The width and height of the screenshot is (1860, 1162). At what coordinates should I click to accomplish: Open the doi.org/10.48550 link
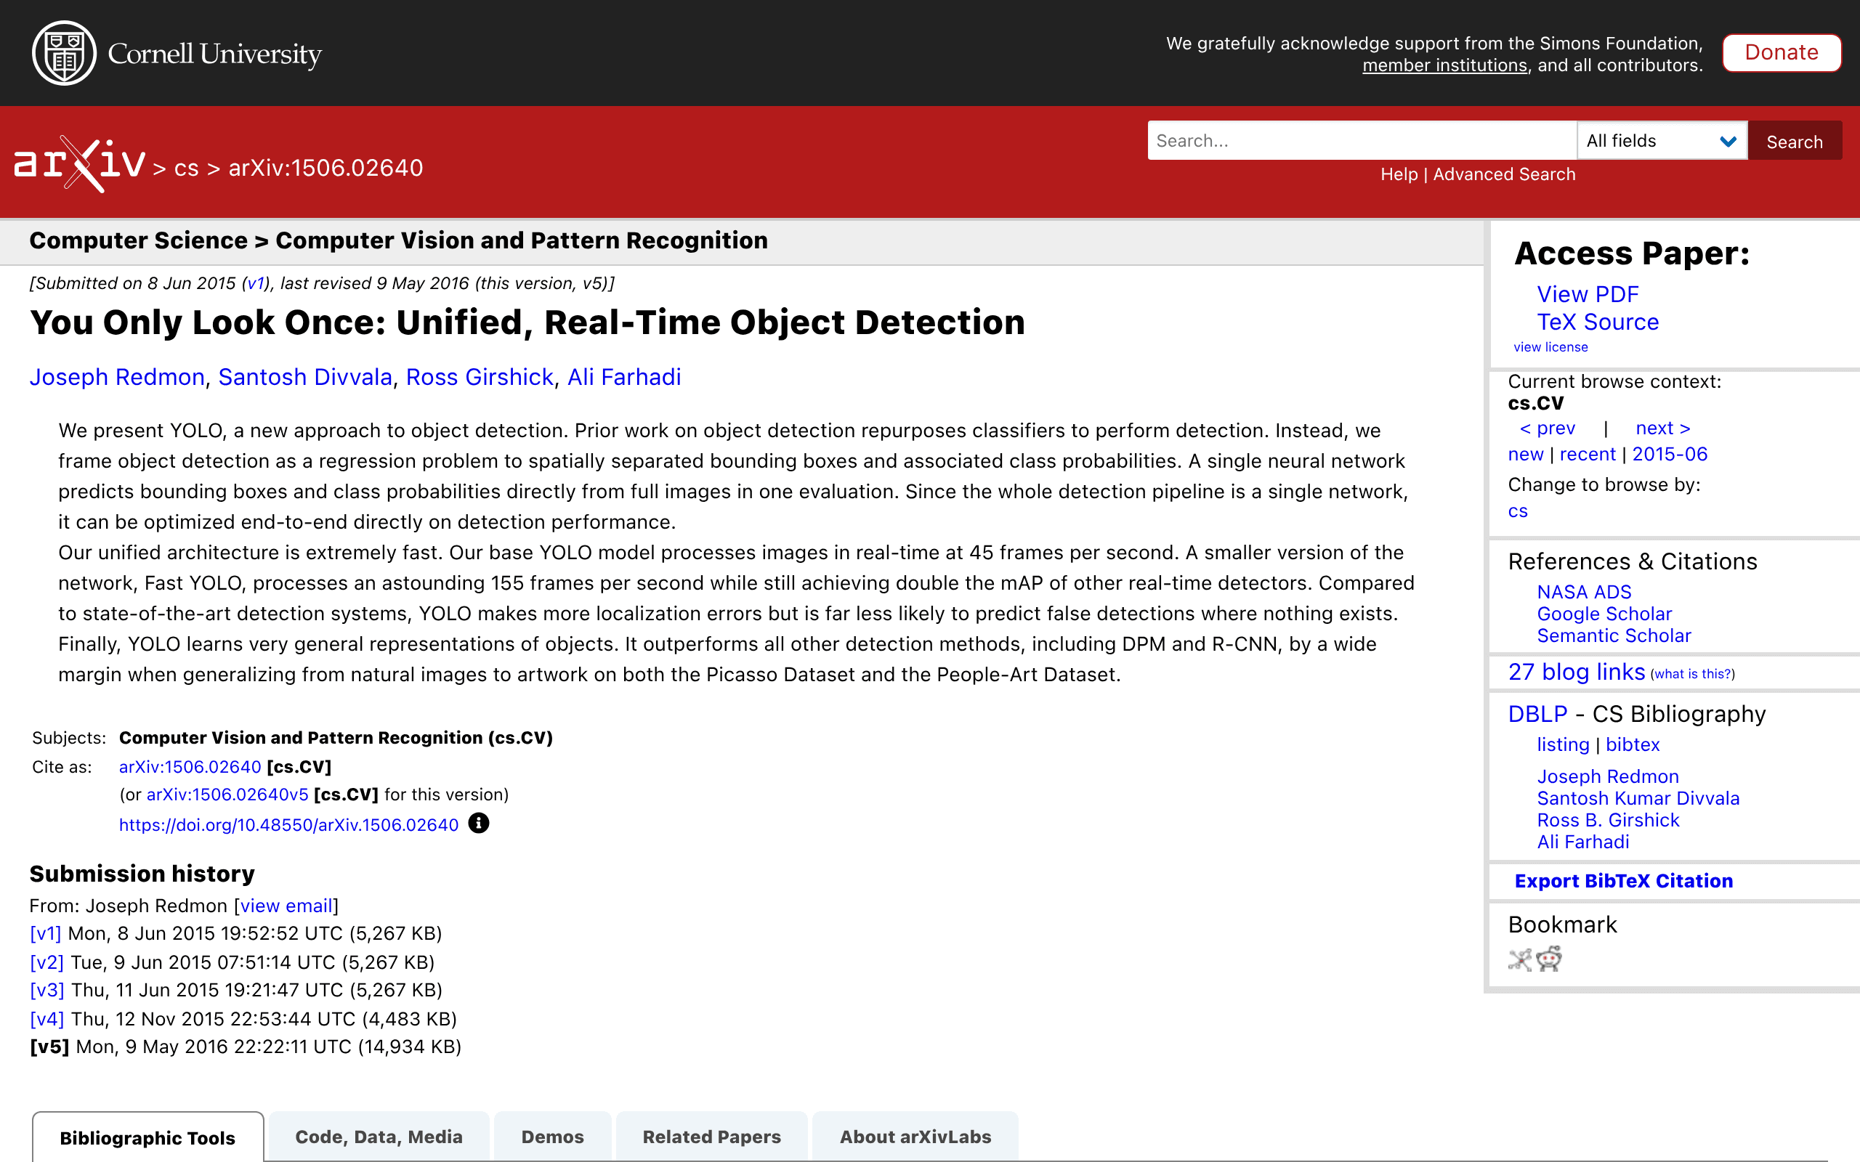pyautogui.click(x=288, y=824)
